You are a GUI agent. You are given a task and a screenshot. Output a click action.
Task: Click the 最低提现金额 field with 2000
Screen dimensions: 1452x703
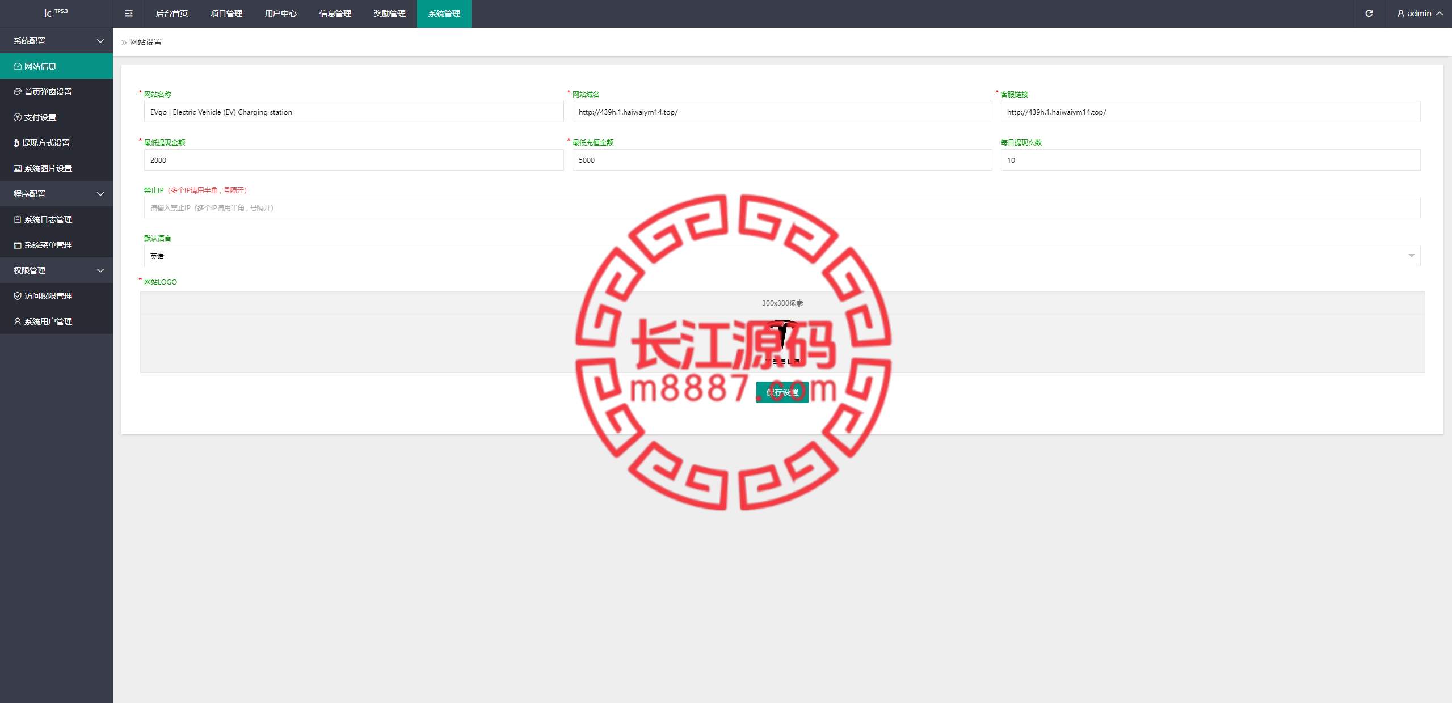point(353,160)
